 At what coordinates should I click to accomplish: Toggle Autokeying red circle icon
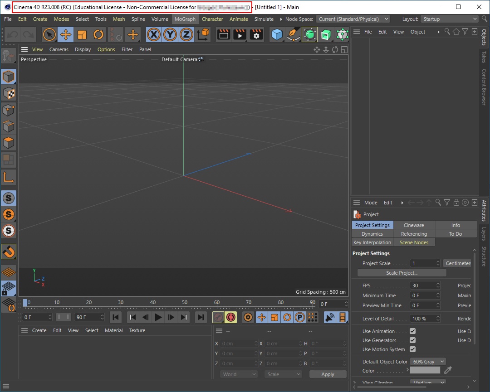tap(231, 318)
